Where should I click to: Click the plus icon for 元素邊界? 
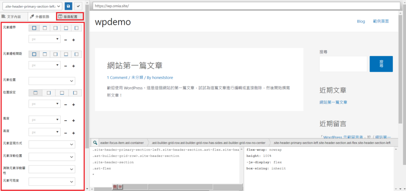pyautogui.click(x=73, y=40)
